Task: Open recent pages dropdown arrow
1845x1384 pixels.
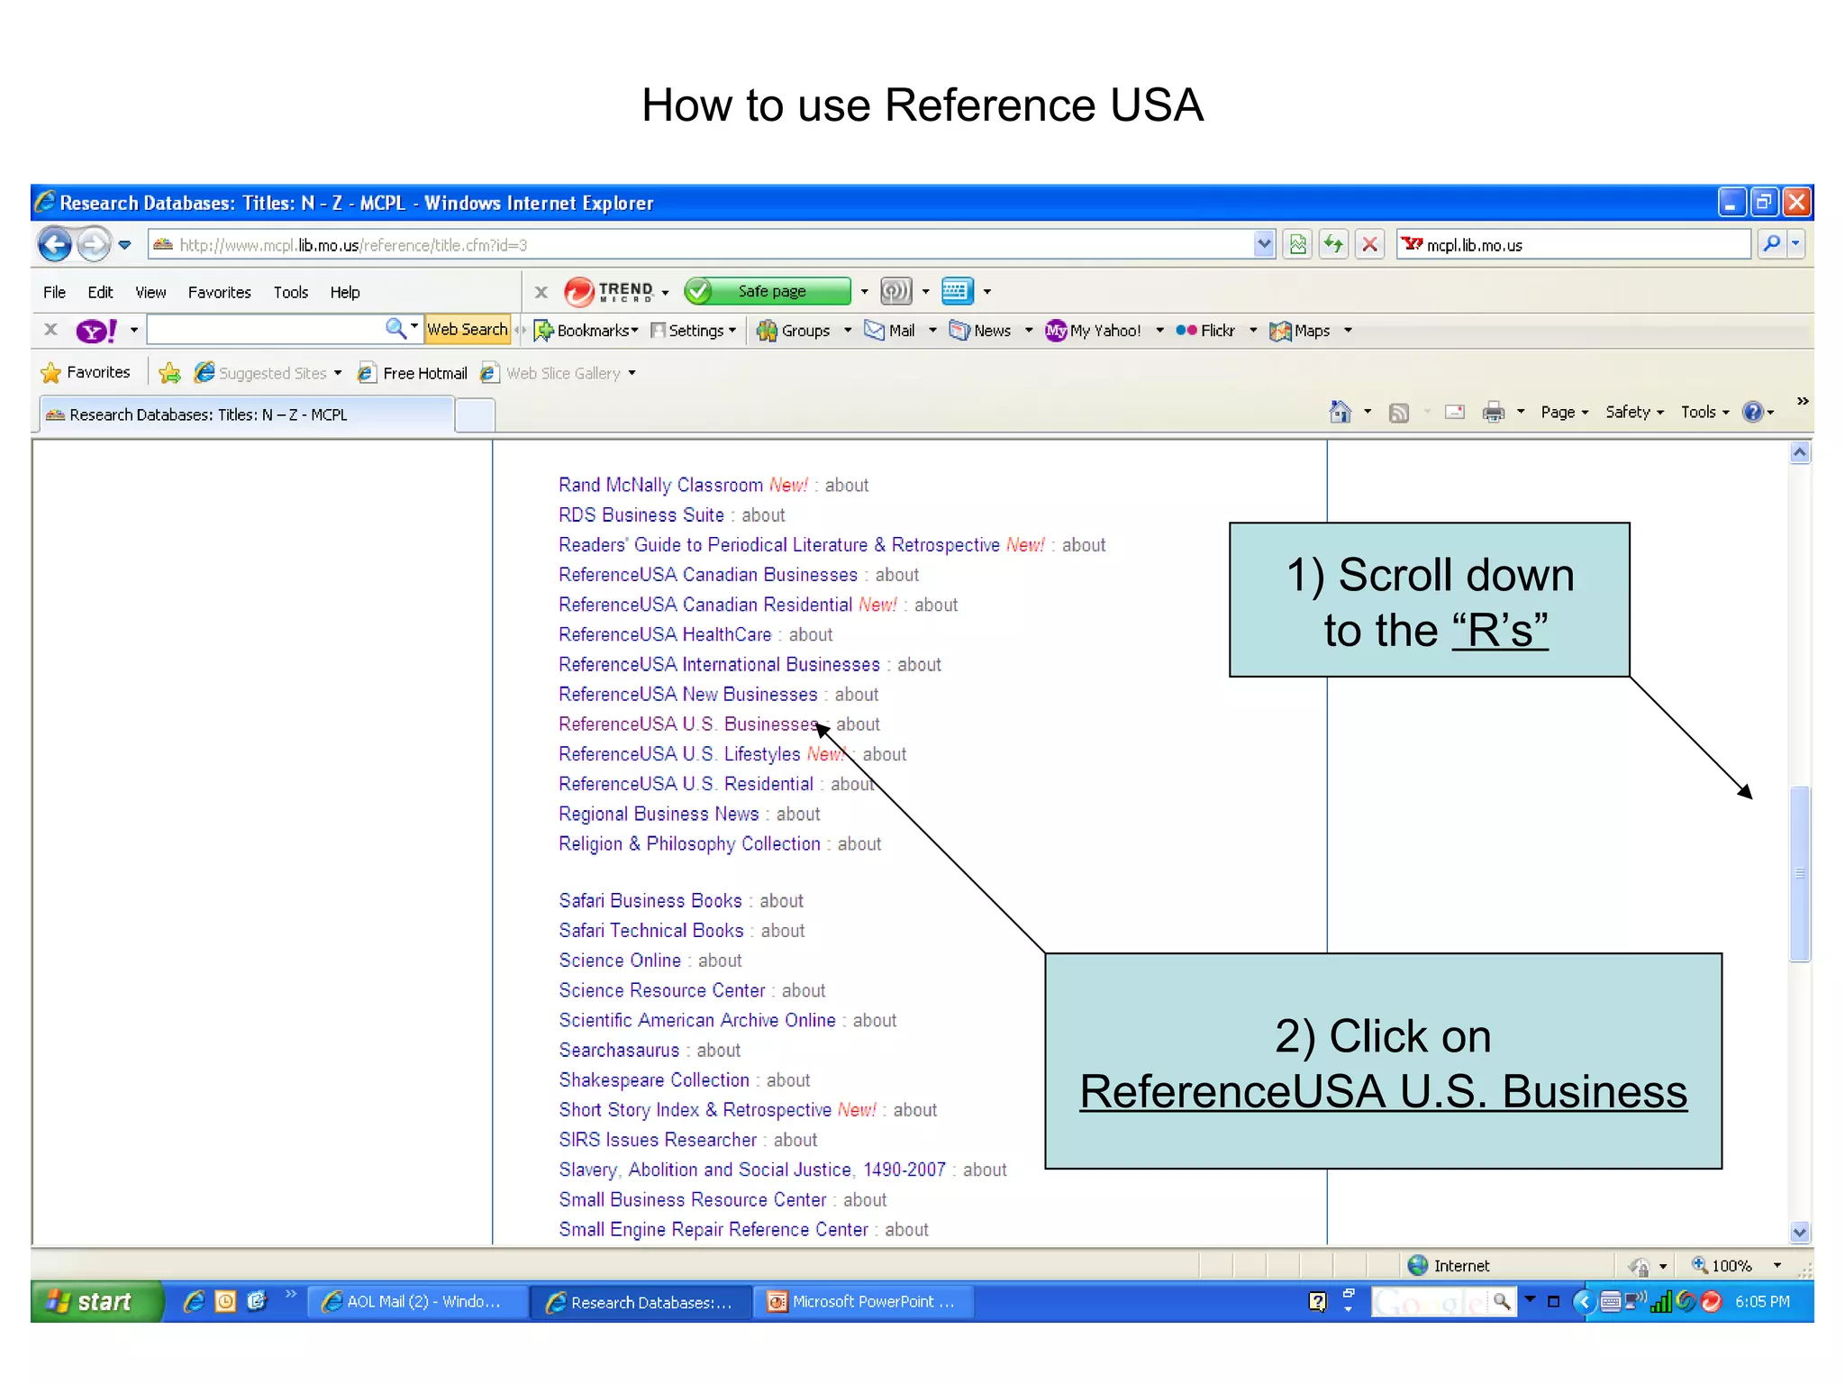Action: (124, 244)
